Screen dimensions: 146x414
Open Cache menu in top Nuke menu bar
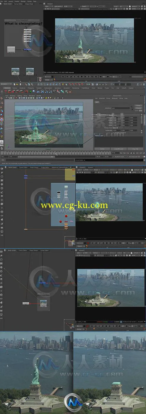click(x=29, y=1)
